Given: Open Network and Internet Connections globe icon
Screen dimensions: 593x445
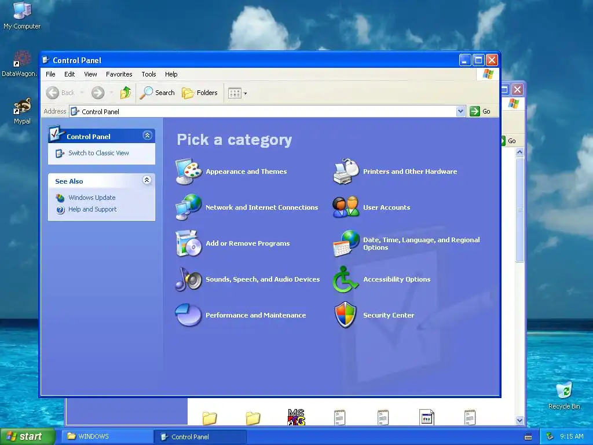Looking at the screenshot, I should click(x=188, y=207).
